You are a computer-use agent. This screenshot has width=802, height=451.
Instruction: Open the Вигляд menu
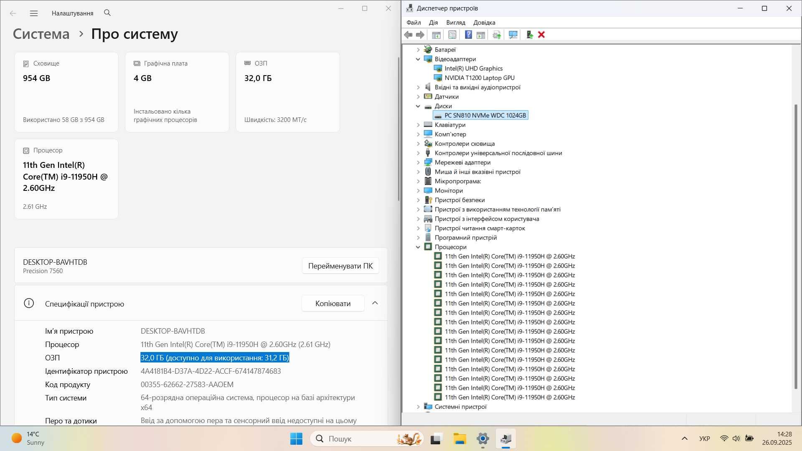[x=455, y=23]
